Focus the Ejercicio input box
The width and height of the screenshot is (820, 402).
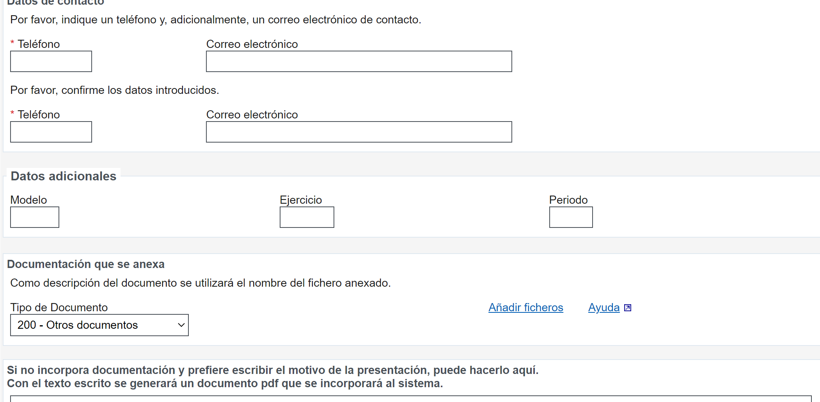click(307, 217)
